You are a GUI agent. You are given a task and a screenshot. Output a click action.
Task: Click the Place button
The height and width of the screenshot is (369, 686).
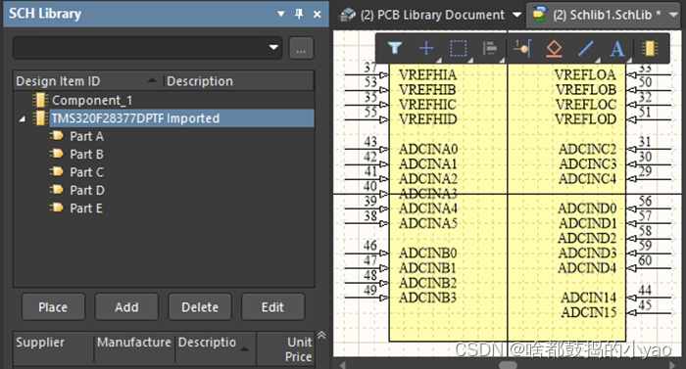[53, 307]
